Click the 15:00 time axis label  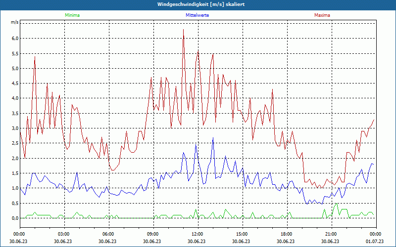coord(242,234)
